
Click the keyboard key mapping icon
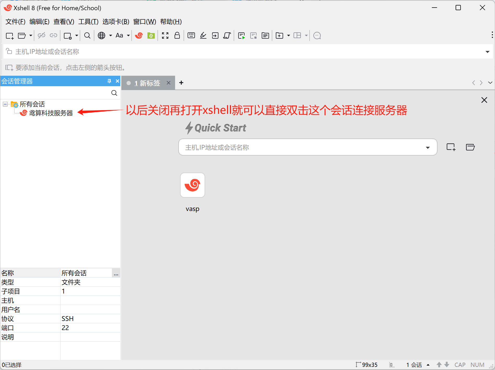point(191,36)
